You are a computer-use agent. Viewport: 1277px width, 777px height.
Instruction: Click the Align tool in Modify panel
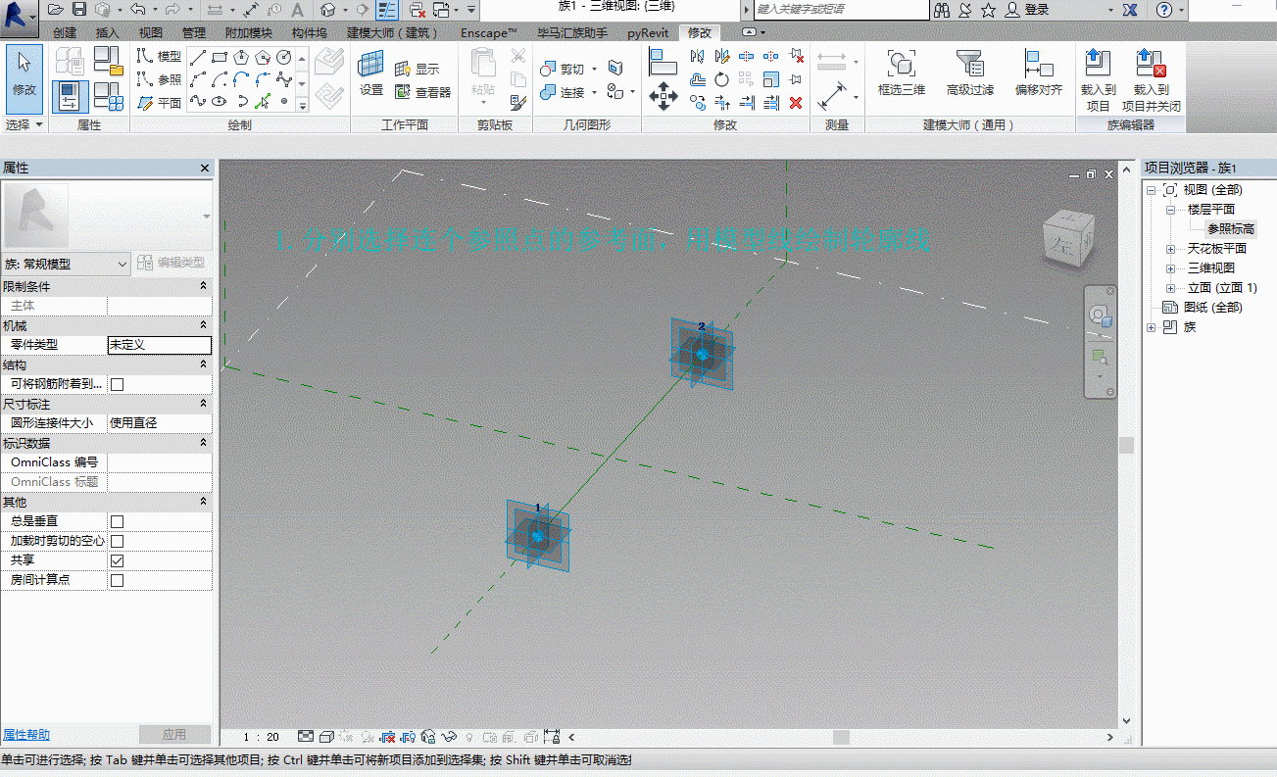point(663,64)
